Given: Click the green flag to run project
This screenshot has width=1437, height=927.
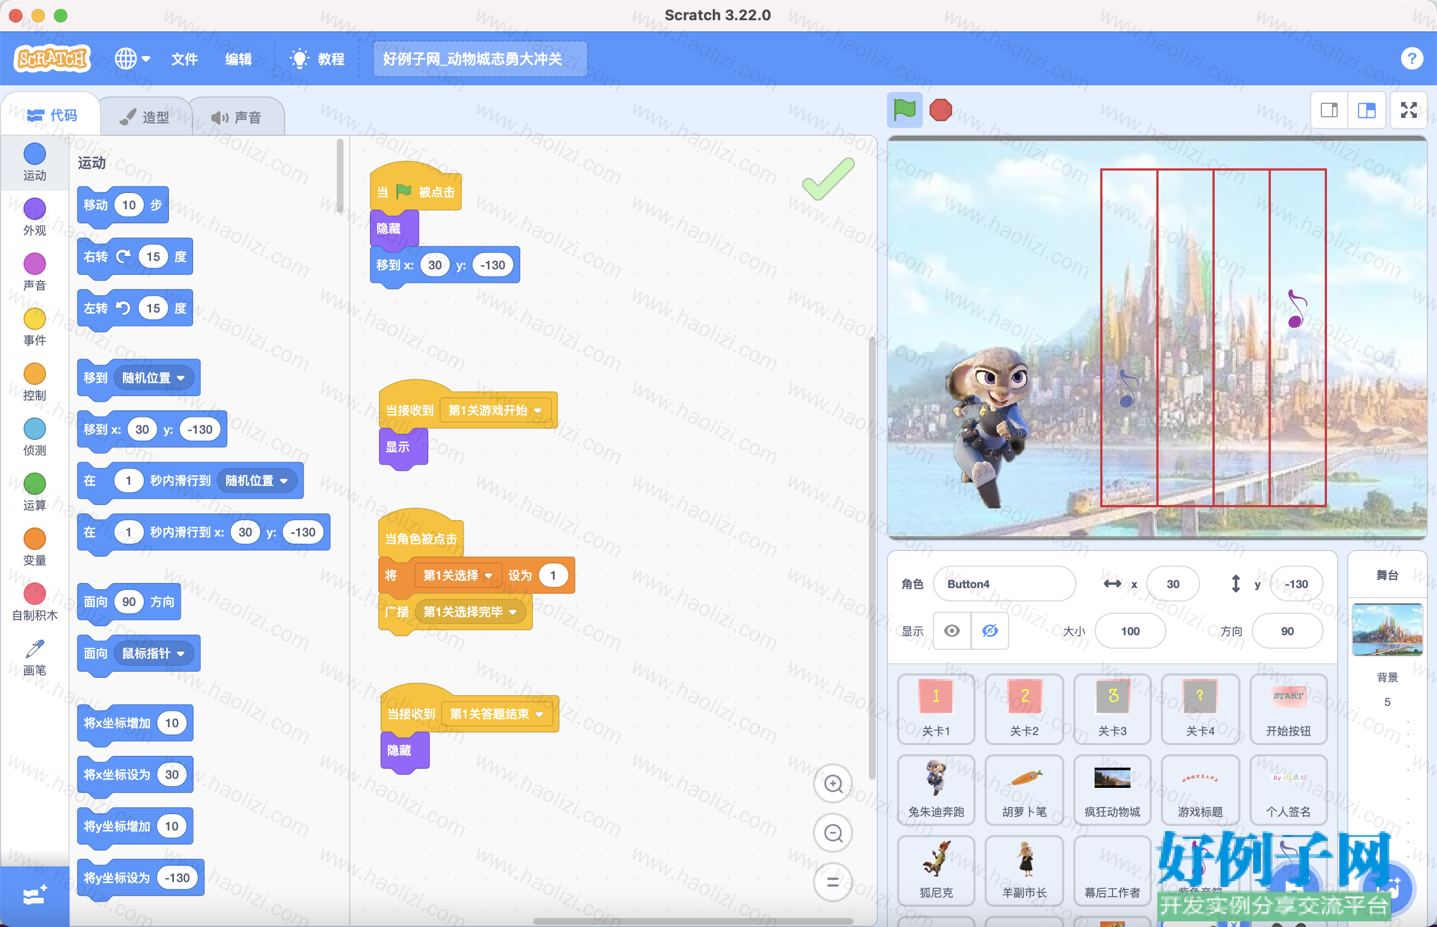Looking at the screenshot, I should coord(904,110).
